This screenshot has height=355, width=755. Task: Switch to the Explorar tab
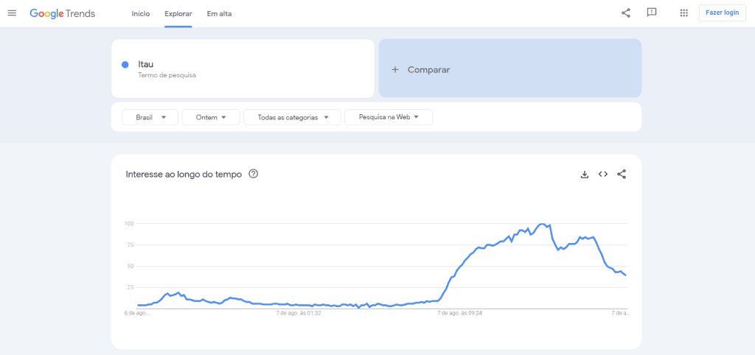(x=178, y=13)
